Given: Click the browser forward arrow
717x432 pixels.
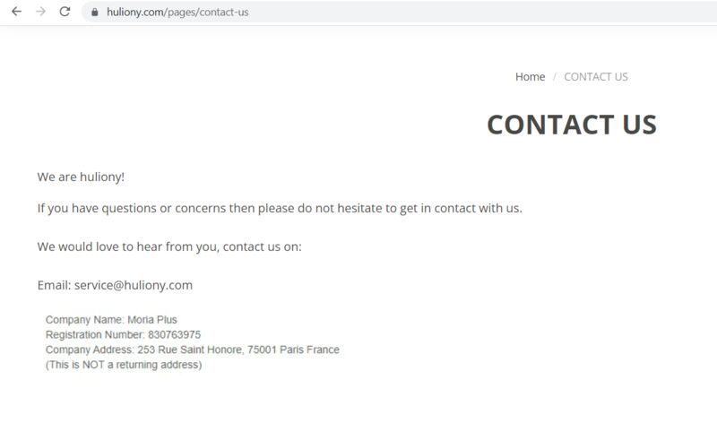Looking at the screenshot, I should coord(40,12).
